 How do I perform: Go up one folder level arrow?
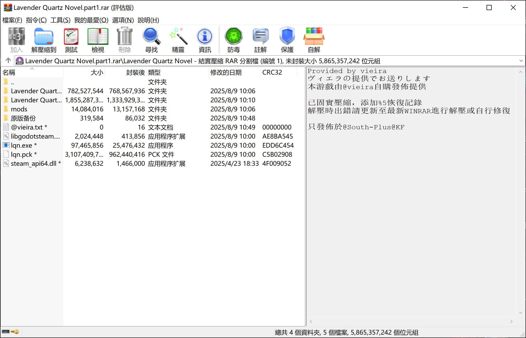point(8,61)
